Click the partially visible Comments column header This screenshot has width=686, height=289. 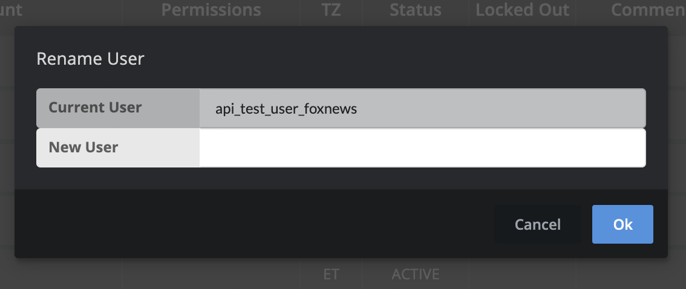click(647, 10)
